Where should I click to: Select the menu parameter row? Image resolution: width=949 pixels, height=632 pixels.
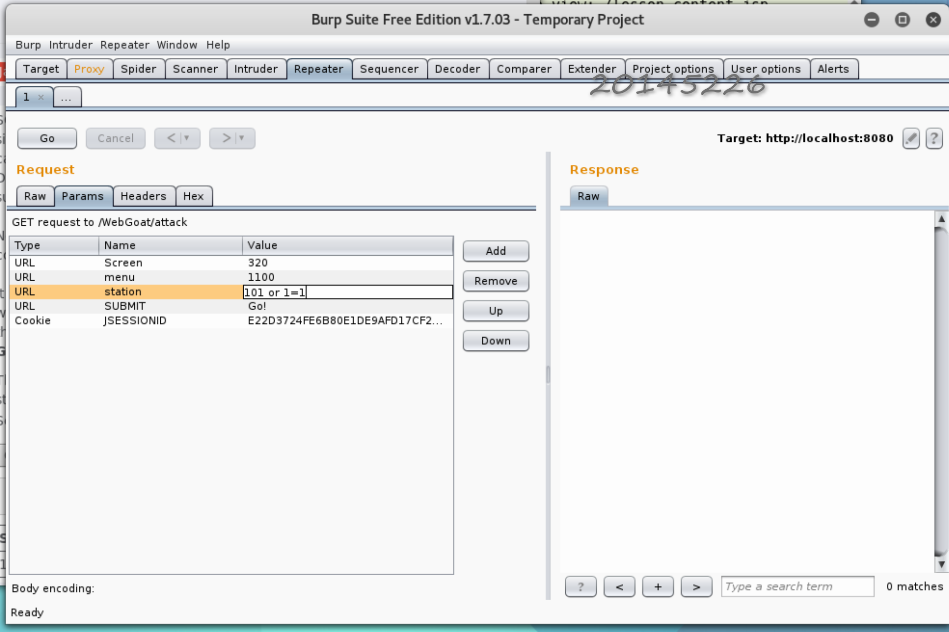(231, 277)
